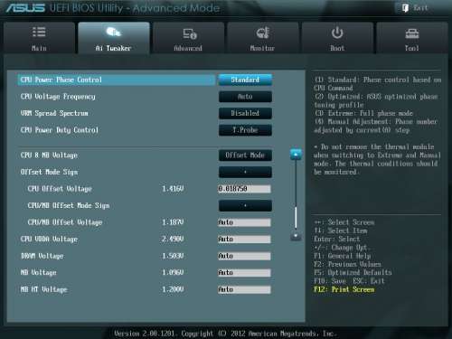Switch to the Monitor tab label
This screenshot has width=452, height=339.
[x=262, y=48]
